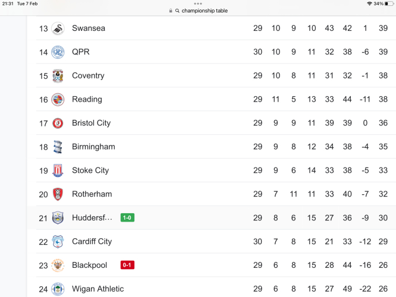This screenshot has height=297, width=396.
Task: Click the Reading club crest icon
Action: (58, 100)
